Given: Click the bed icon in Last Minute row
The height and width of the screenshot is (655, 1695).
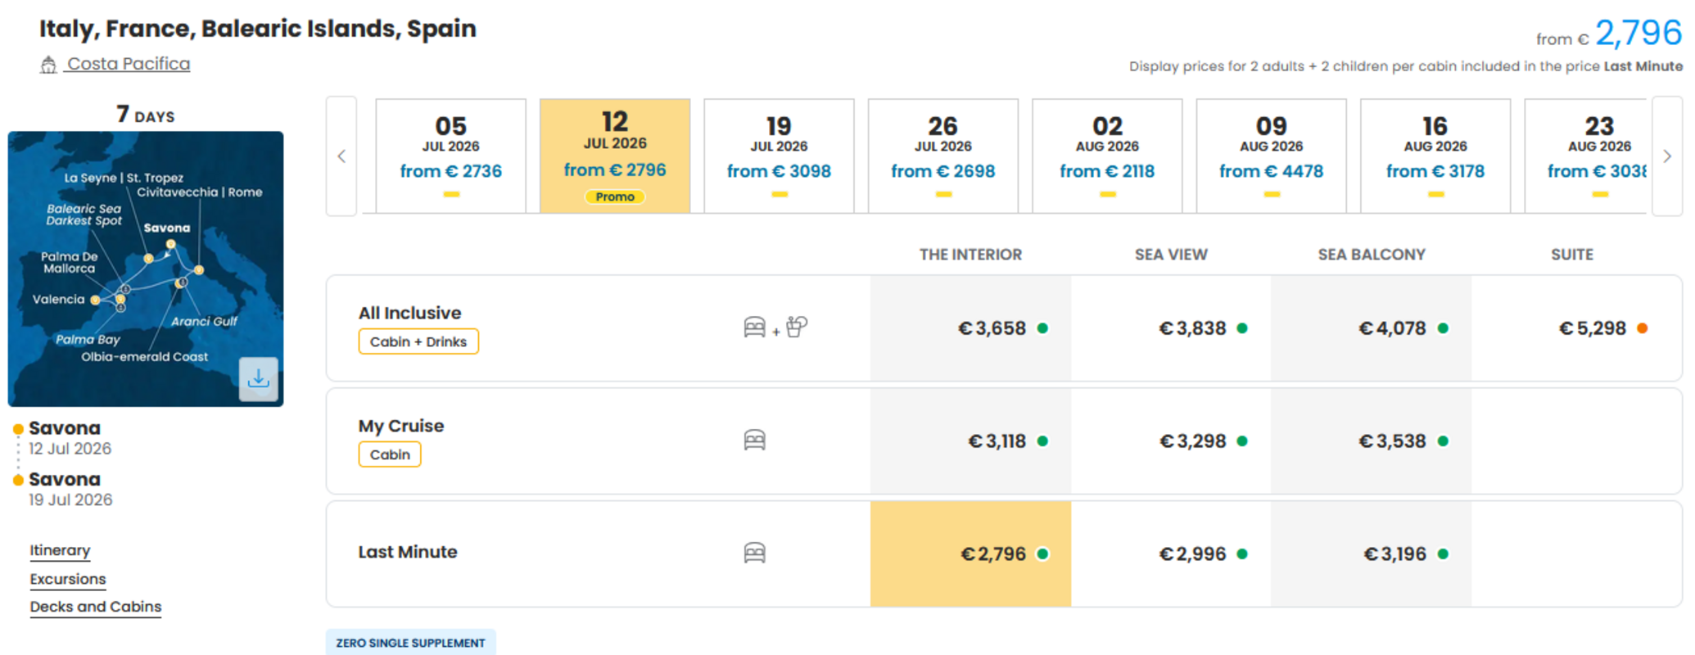Looking at the screenshot, I should click(x=754, y=553).
